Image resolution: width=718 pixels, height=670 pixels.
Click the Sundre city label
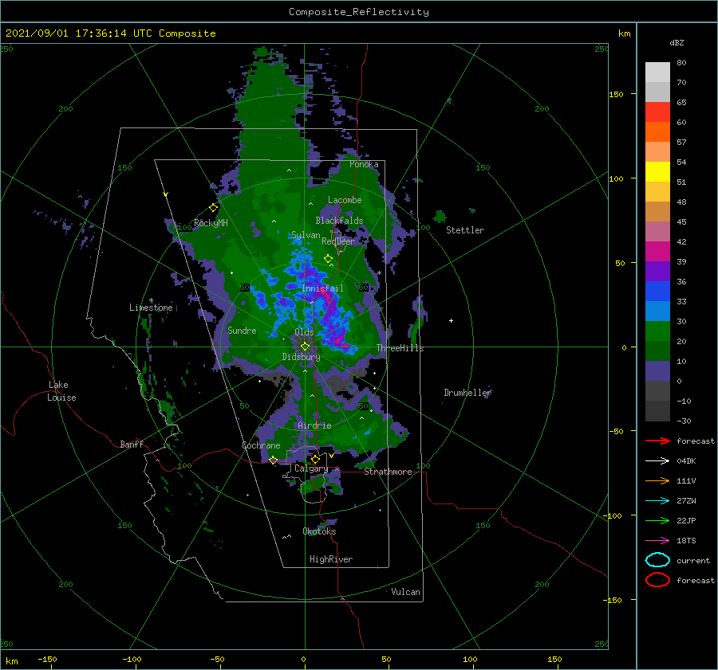(x=242, y=331)
